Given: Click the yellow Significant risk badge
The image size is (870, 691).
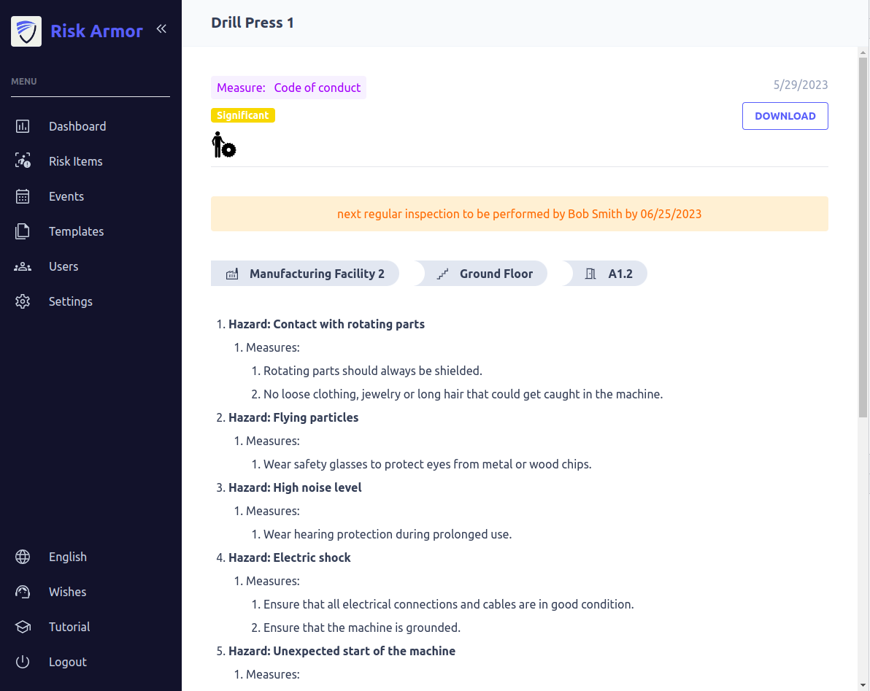Looking at the screenshot, I should pos(243,115).
